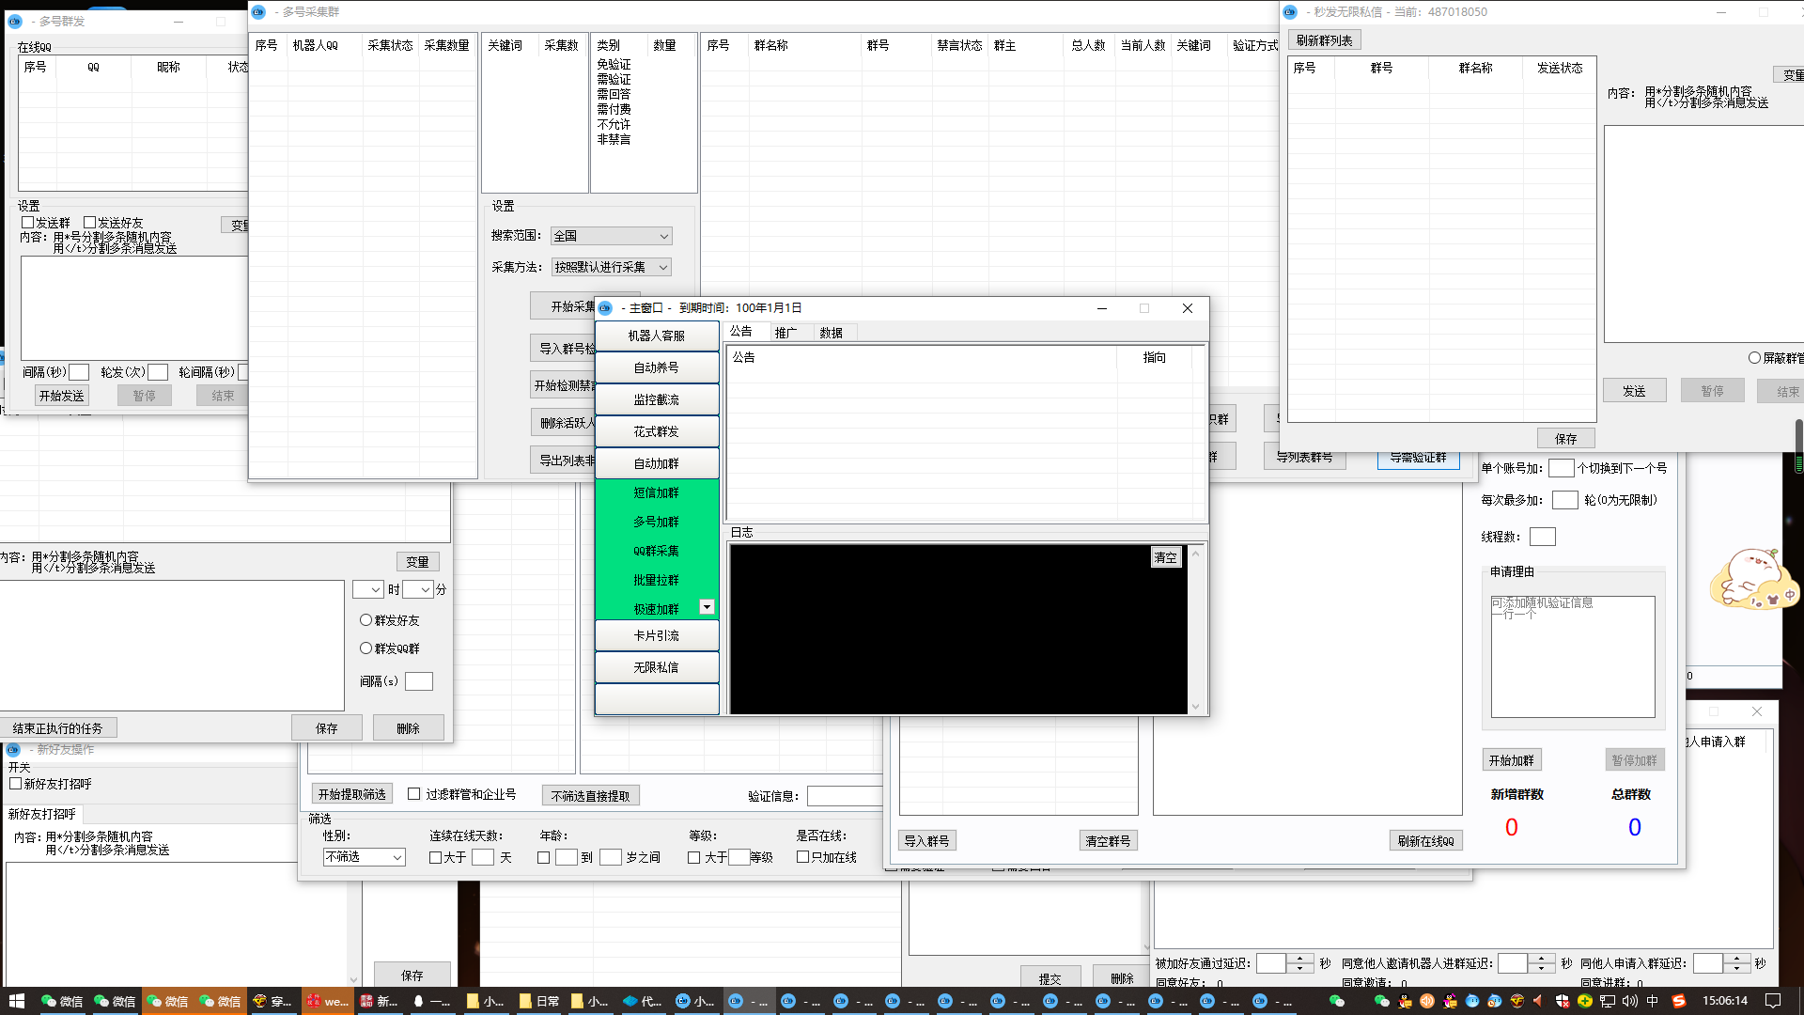
Task: Adjust the 同他人申请入群延迟 stepper
Action: [1736, 963]
